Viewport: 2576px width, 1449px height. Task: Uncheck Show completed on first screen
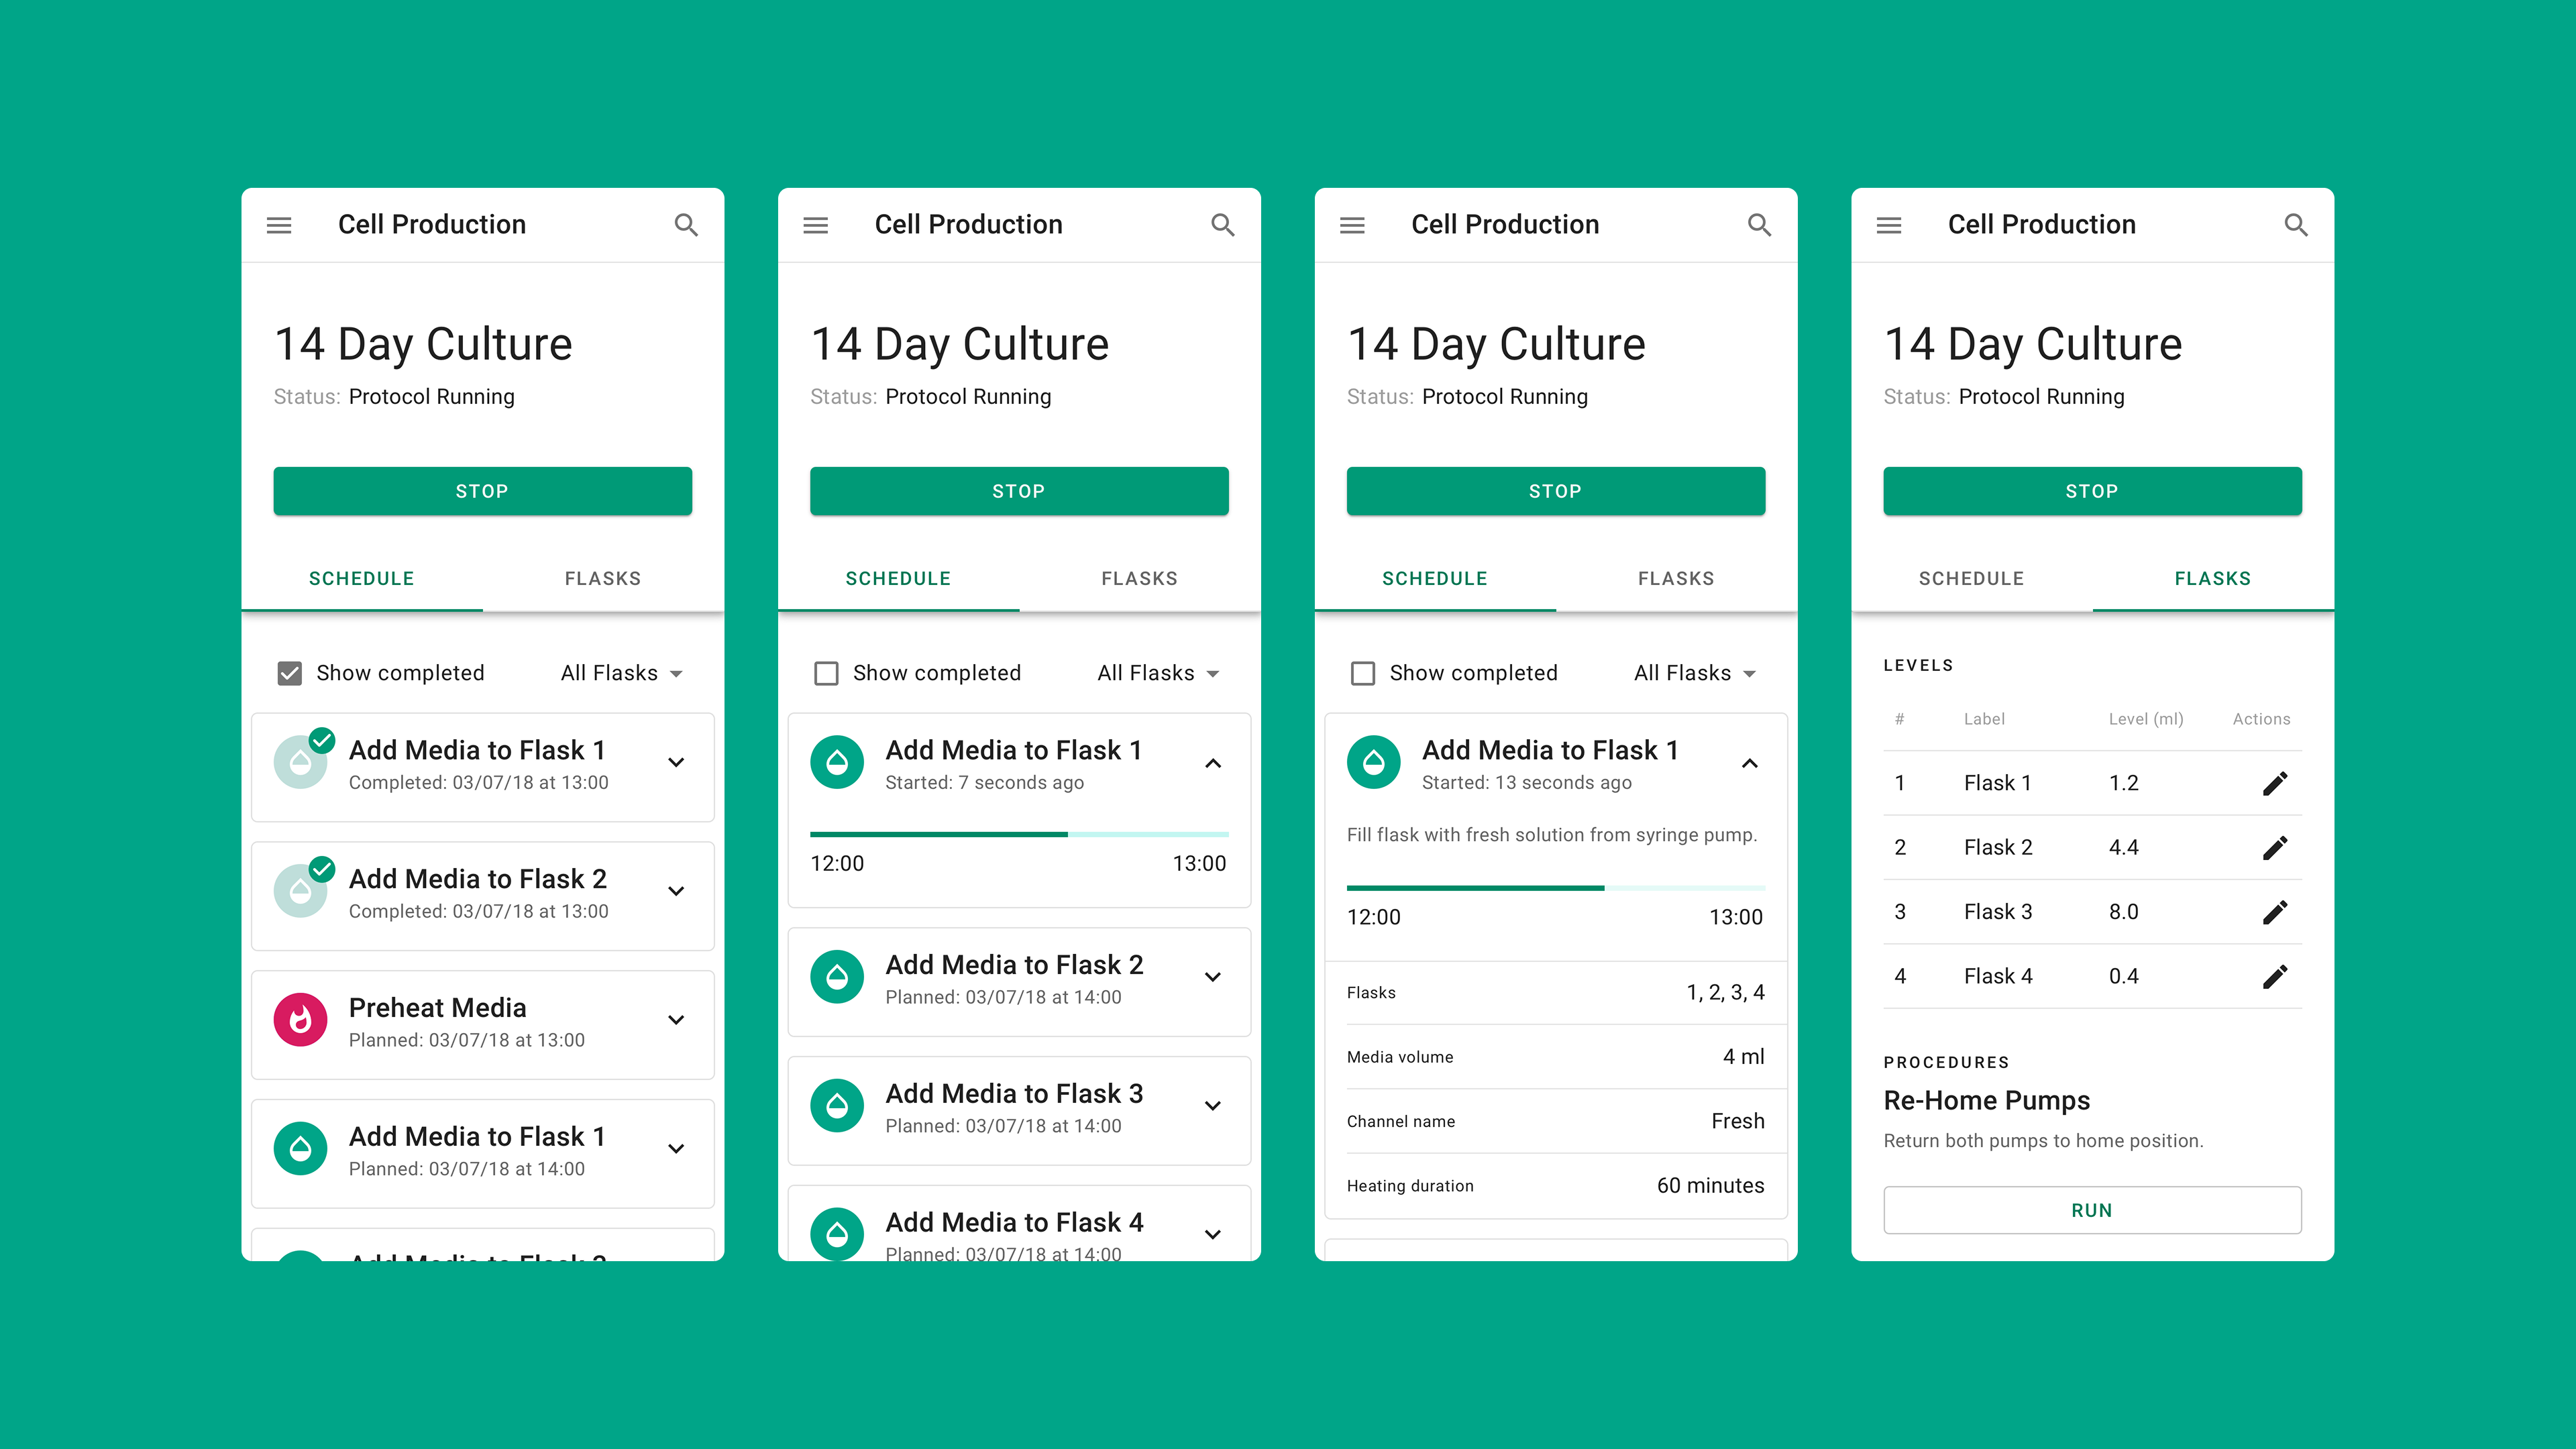[290, 673]
